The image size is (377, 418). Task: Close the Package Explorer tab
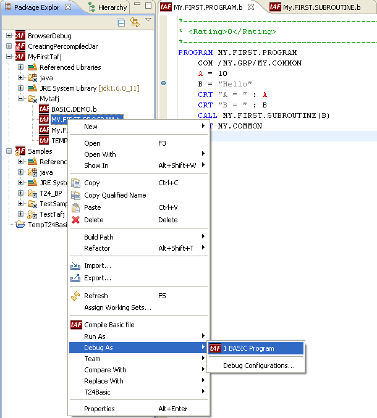point(69,7)
